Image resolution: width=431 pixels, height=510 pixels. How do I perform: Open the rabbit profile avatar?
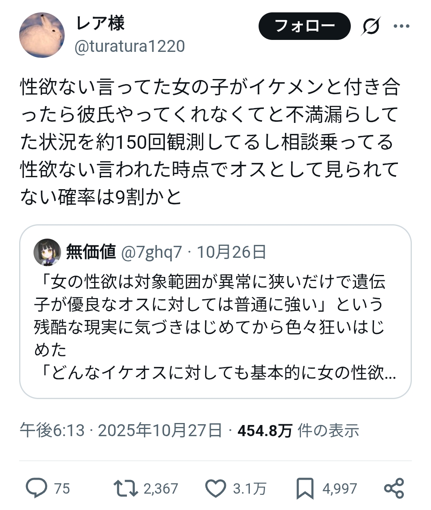42,35
